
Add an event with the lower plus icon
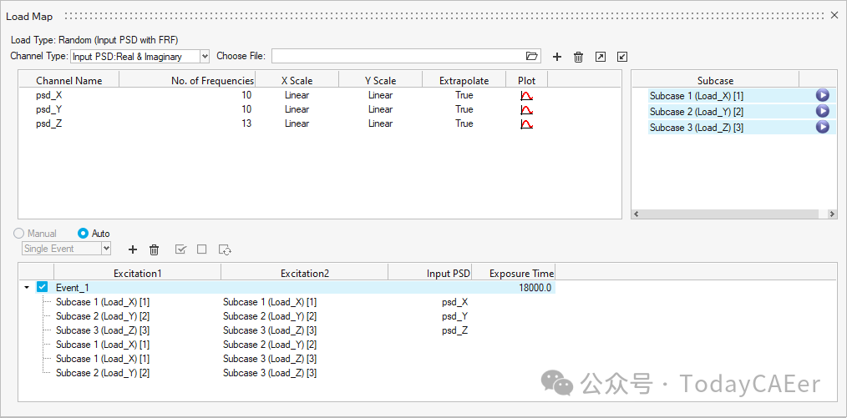tap(133, 249)
